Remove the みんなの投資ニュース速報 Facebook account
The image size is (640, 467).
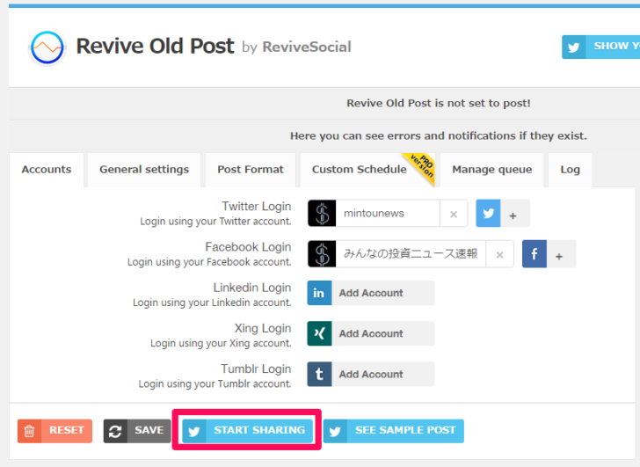tap(499, 255)
